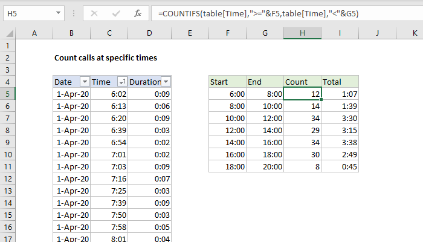Select Start cell showing 6:00
The image size is (423, 242).
click(x=227, y=94)
